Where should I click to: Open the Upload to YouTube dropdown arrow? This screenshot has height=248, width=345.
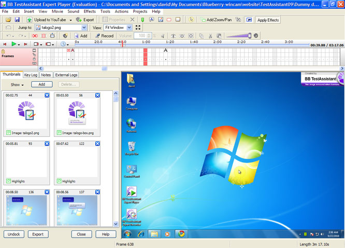tap(70, 20)
